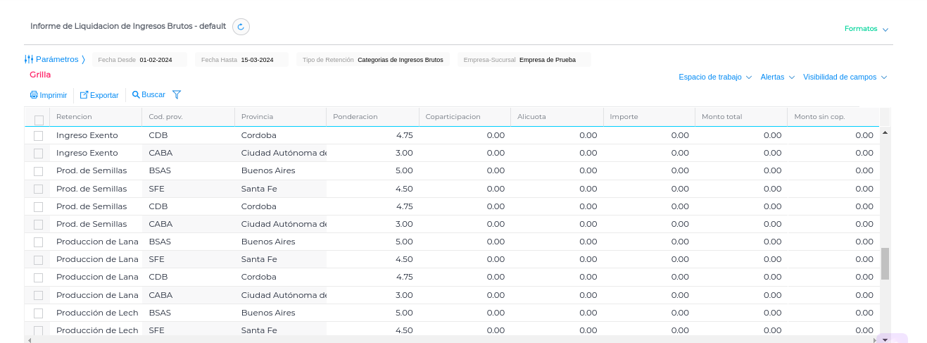Expand Visibilidad de campos menu
Viewport: 927px width, 343px height.
[845, 77]
